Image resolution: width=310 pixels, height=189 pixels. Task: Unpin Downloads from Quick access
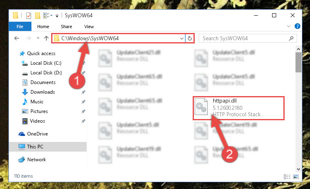83,92
